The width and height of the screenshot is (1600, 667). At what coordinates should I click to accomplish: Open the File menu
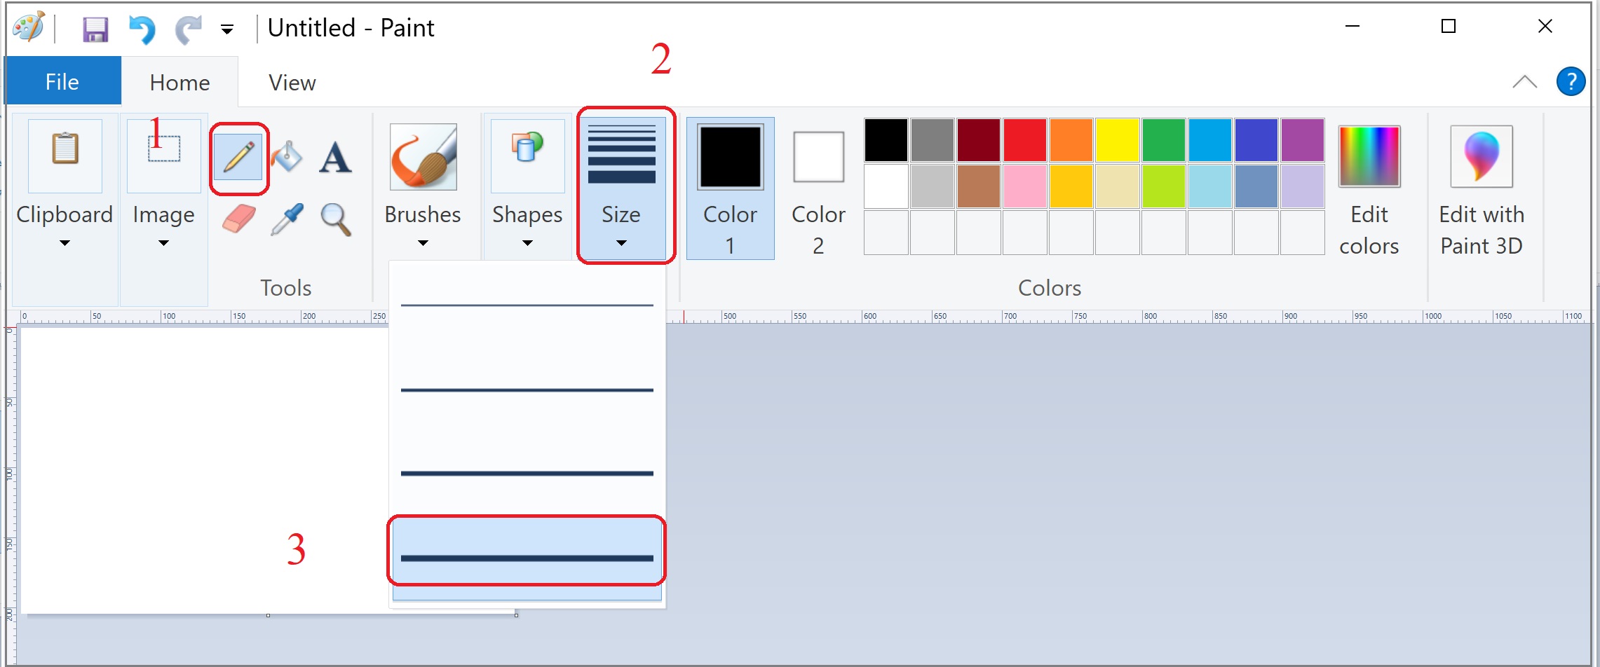62,82
